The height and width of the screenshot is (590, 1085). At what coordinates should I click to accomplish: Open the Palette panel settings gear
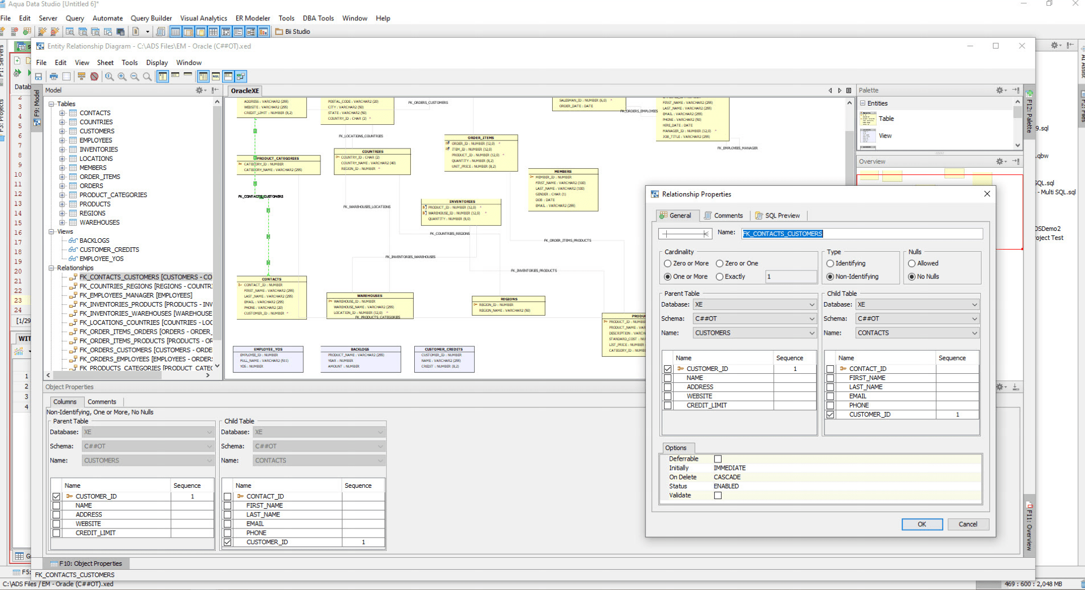tap(1000, 90)
